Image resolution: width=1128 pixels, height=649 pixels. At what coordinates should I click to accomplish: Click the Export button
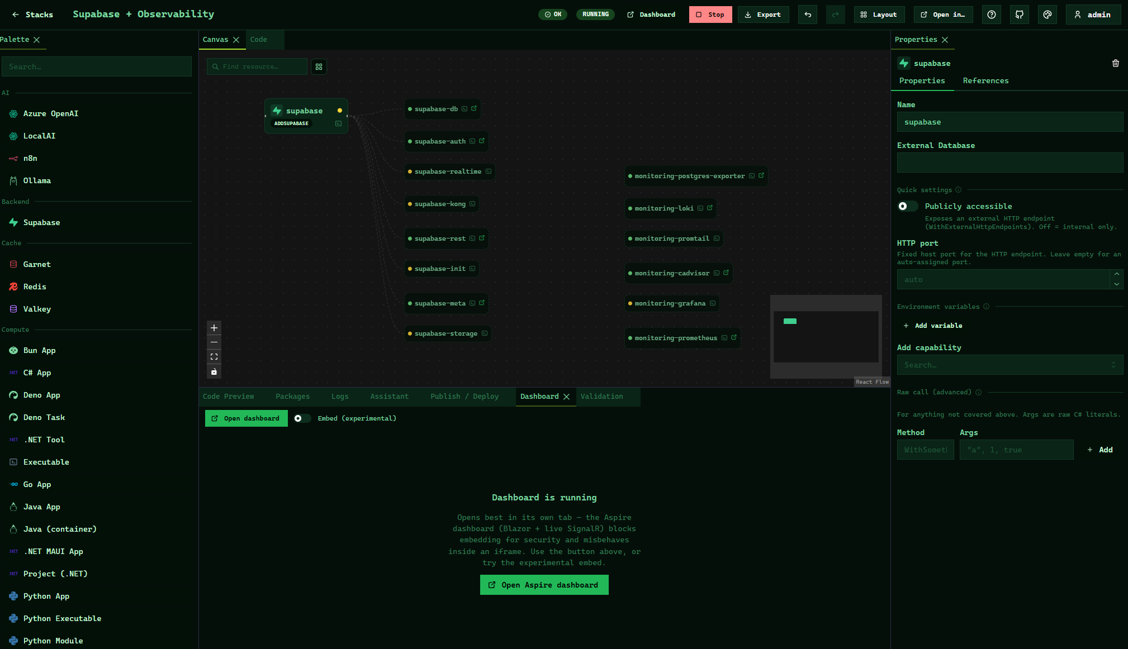(763, 15)
